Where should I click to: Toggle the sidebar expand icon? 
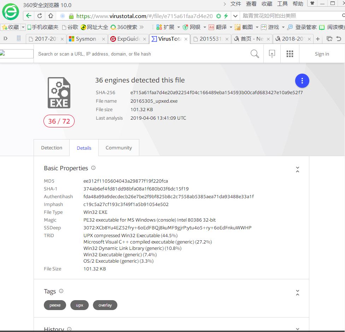(x=6, y=39)
